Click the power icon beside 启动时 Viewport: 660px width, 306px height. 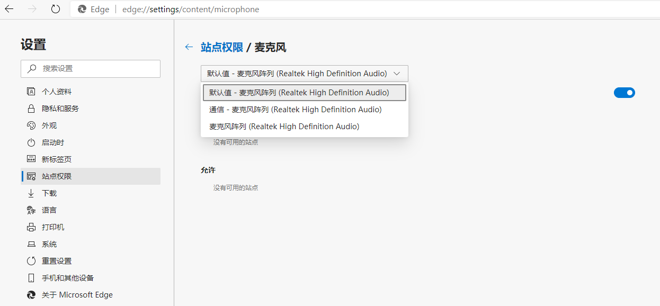tap(31, 142)
